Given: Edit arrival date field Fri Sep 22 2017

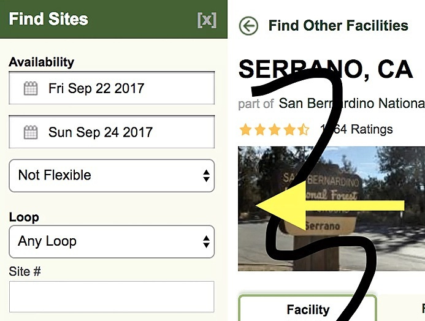Looking at the screenshot, I should coord(112,88).
